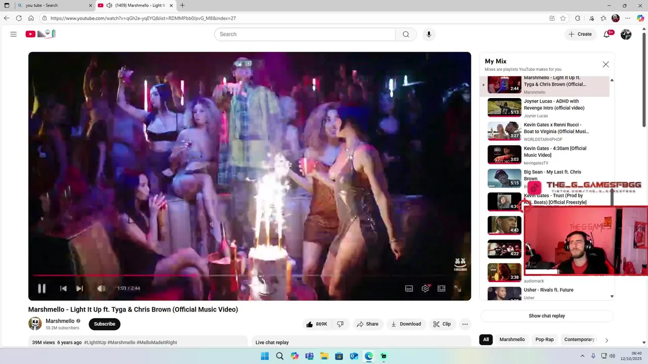Click the magnifier search submit button
Screen dimensions: 648x364
[x=406, y=34]
